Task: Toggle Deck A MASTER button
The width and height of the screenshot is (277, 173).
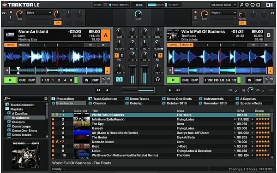Action: click(x=24, y=45)
